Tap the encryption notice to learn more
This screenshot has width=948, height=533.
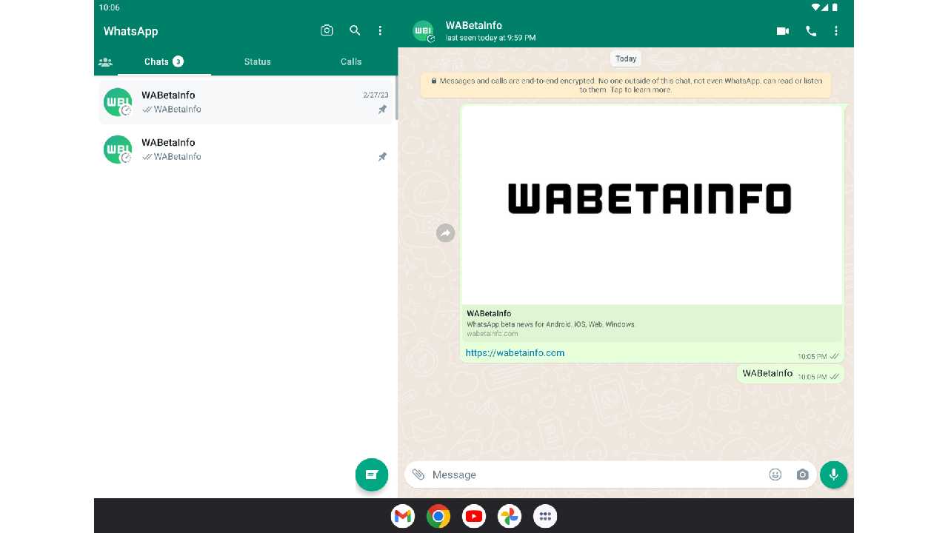click(x=626, y=85)
